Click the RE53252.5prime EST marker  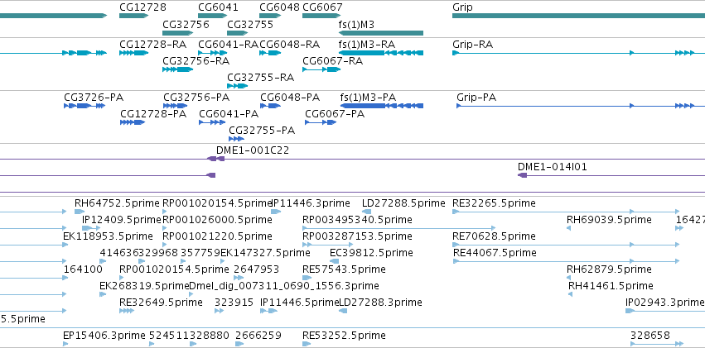click(x=307, y=344)
